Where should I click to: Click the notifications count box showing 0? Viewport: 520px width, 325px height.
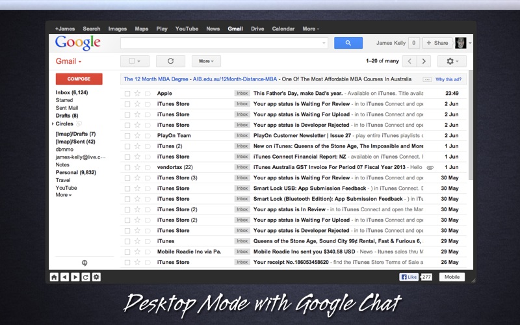pyautogui.click(x=413, y=43)
